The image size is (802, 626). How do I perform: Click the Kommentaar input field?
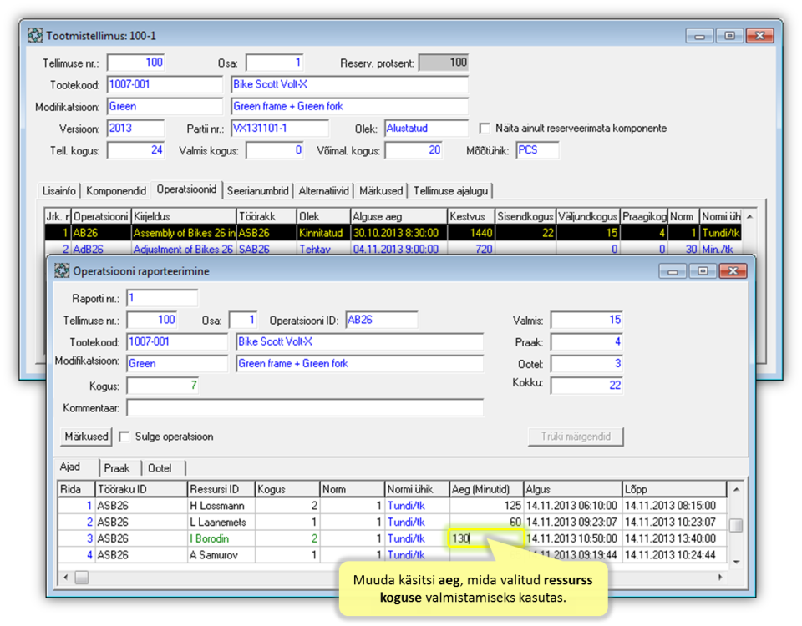[x=306, y=408]
